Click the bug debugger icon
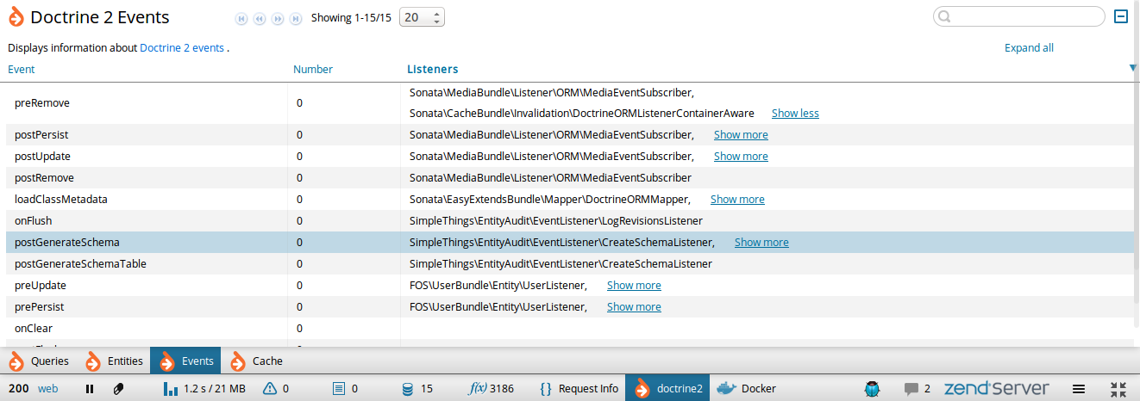The image size is (1140, 401). (873, 388)
